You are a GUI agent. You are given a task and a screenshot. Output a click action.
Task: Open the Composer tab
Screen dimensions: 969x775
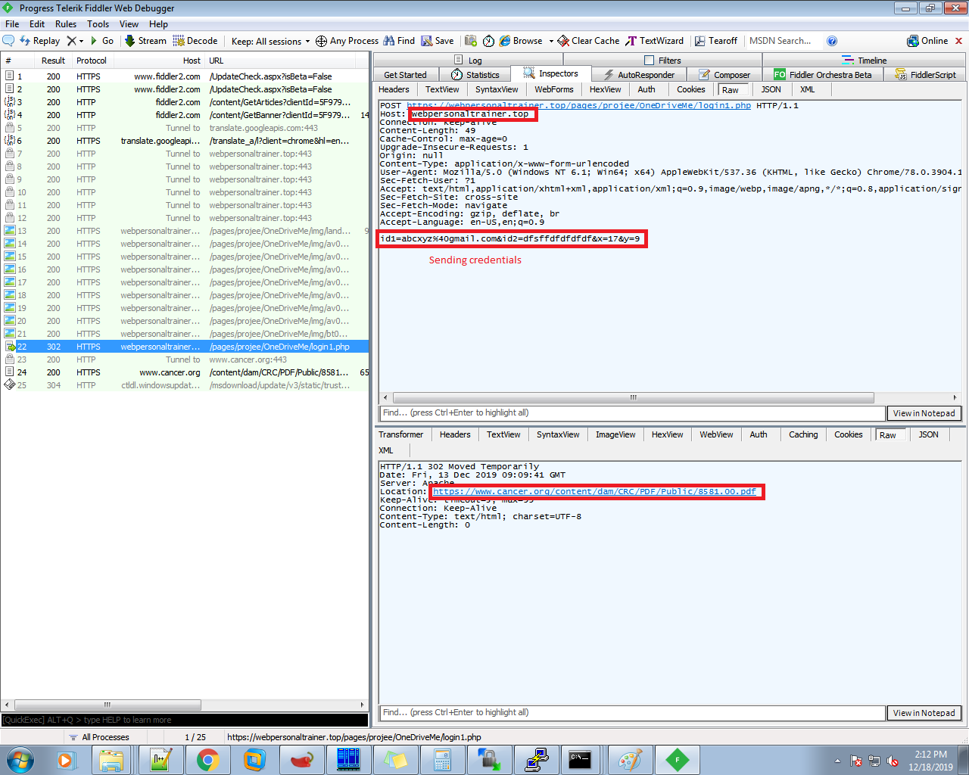click(x=724, y=75)
